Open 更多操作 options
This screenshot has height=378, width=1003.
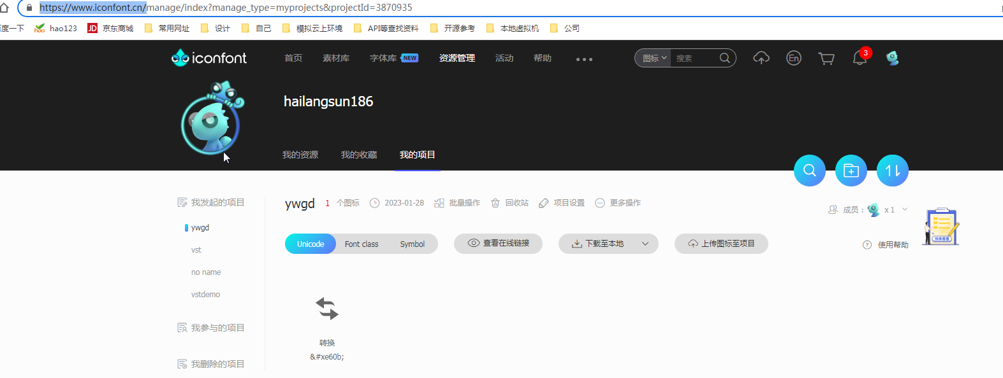pyautogui.click(x=618, y=203)
